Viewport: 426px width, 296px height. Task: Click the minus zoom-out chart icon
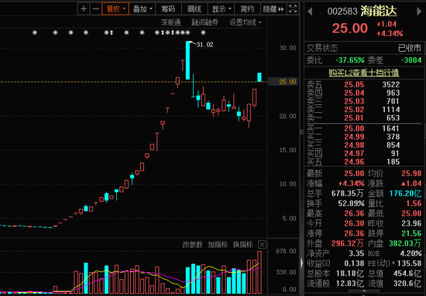[x=95, y=9]
